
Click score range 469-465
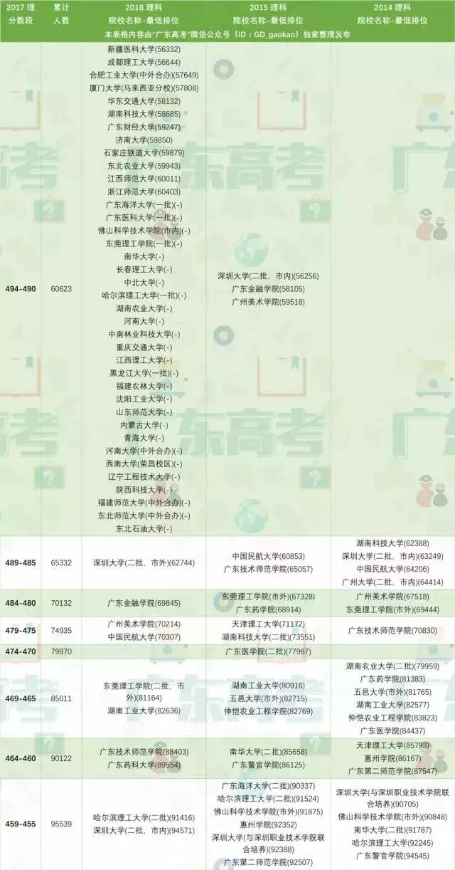(21, 698)
